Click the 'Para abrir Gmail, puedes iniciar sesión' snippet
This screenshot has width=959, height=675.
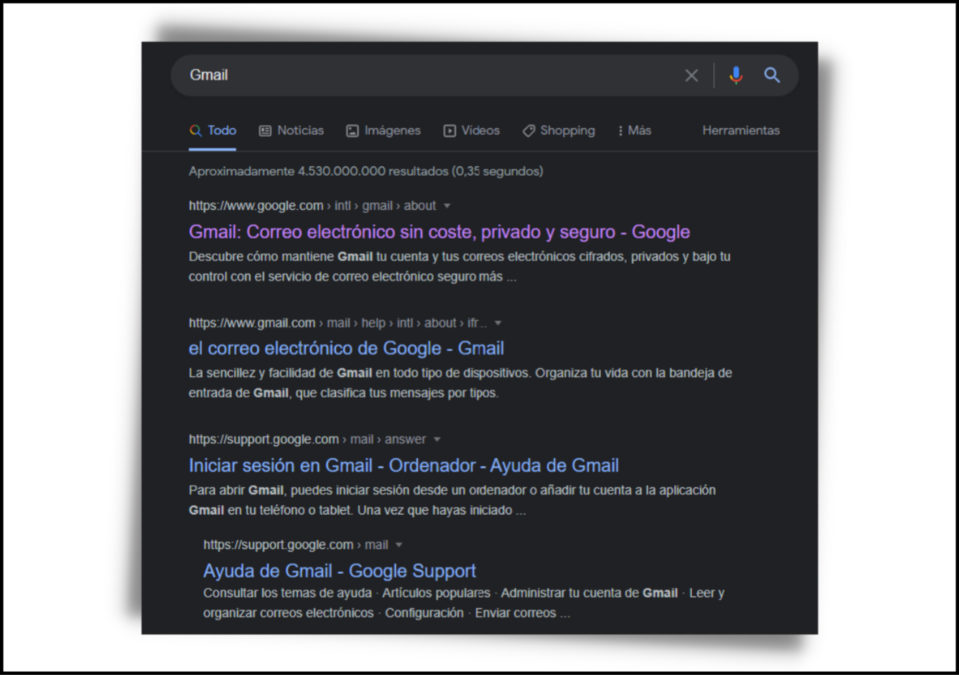point(452,500)
